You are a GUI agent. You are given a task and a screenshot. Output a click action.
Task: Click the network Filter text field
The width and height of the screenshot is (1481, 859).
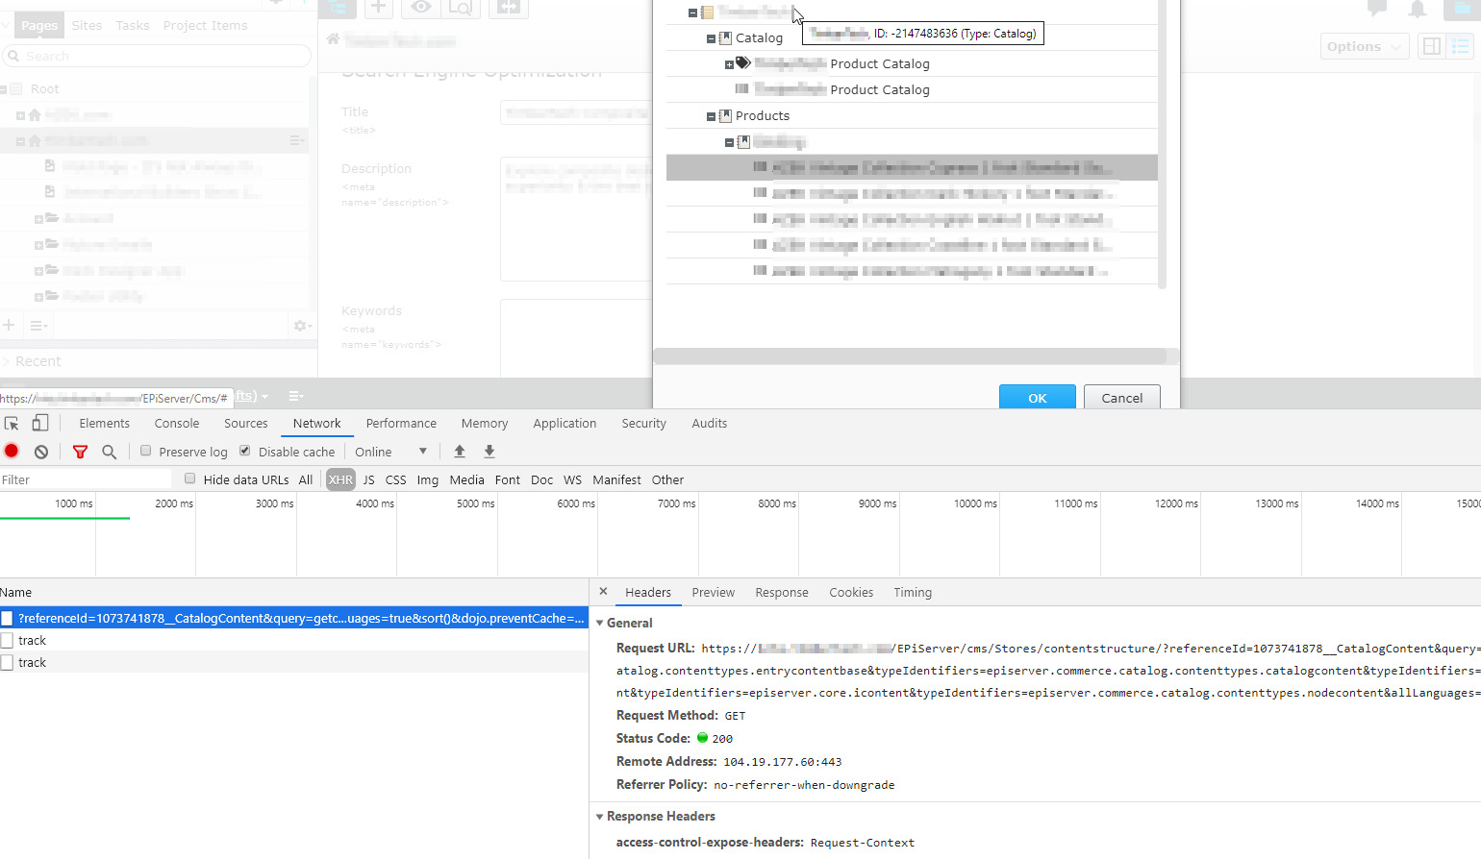87,479
